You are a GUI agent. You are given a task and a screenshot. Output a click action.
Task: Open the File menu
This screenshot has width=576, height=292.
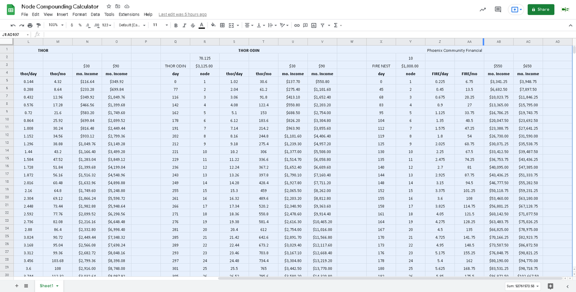[25, 14]
